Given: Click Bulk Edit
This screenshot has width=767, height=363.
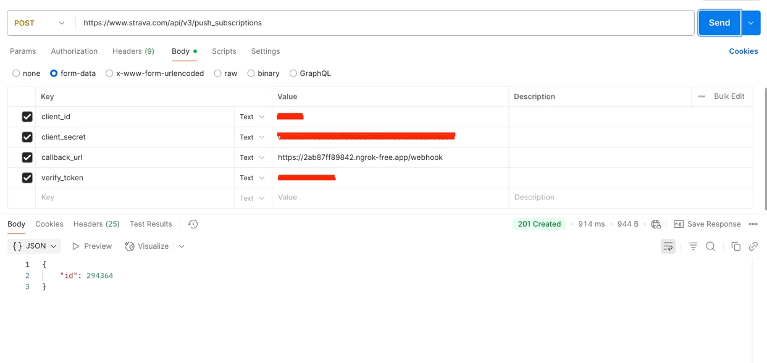Looking at the screenshot, I should [729, 96].
